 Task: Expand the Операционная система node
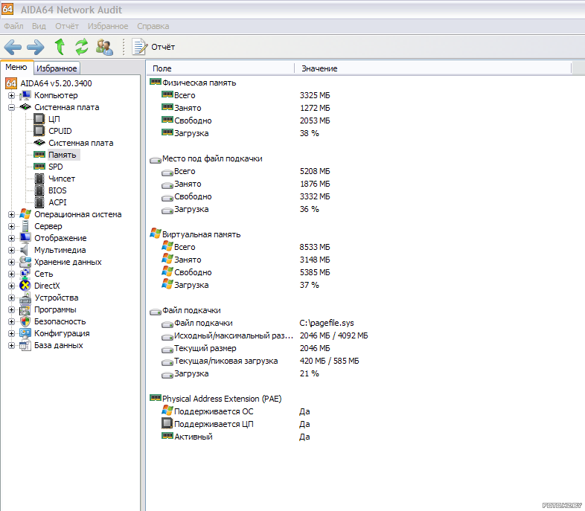[12, 214]
